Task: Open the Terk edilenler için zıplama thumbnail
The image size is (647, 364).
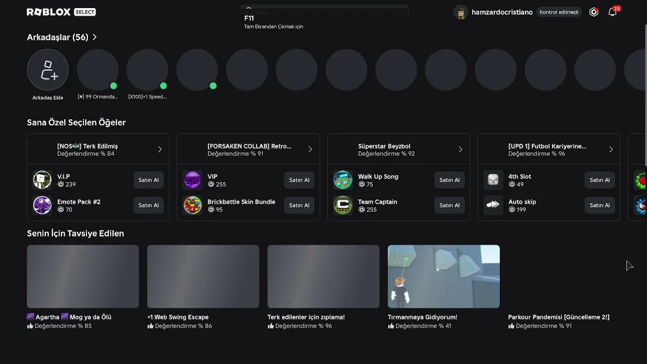Action: point(323,277)
